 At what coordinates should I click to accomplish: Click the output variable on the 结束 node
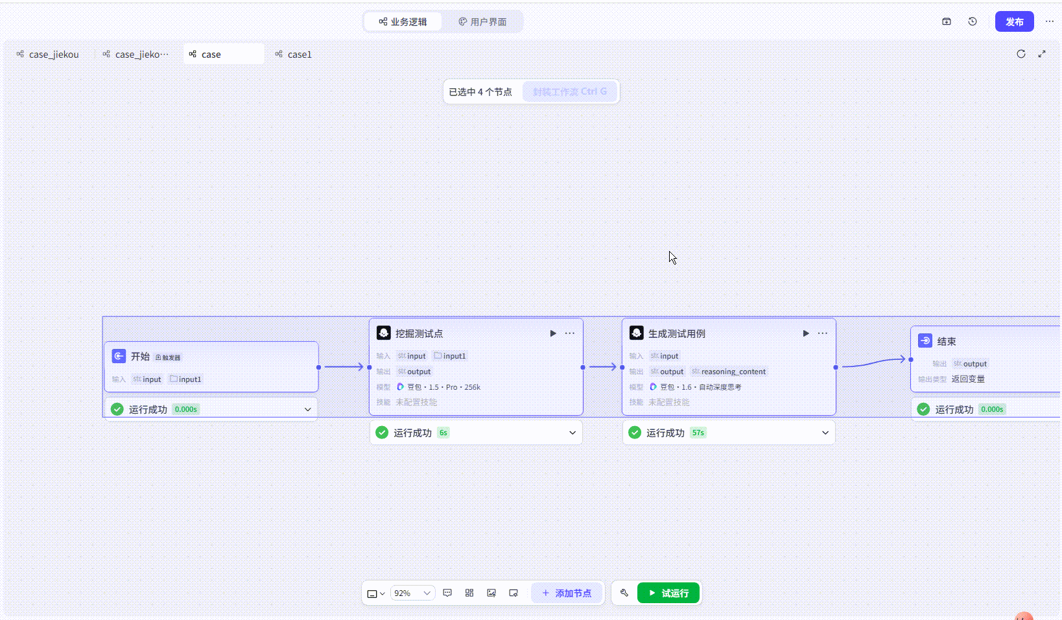(971, 364)
